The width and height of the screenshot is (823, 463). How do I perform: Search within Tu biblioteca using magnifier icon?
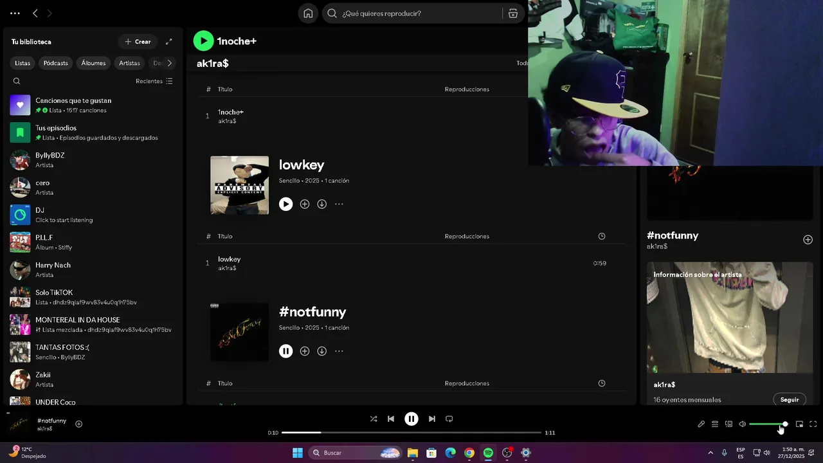coord(17,81)
